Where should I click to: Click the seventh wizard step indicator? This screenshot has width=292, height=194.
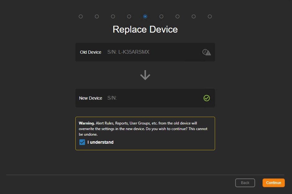[177, 16]
